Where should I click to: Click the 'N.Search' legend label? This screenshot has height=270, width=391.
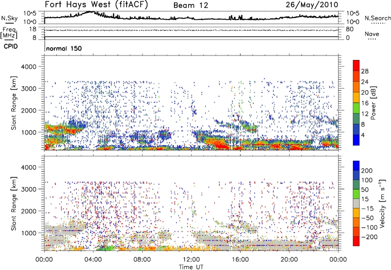point(377,18)
